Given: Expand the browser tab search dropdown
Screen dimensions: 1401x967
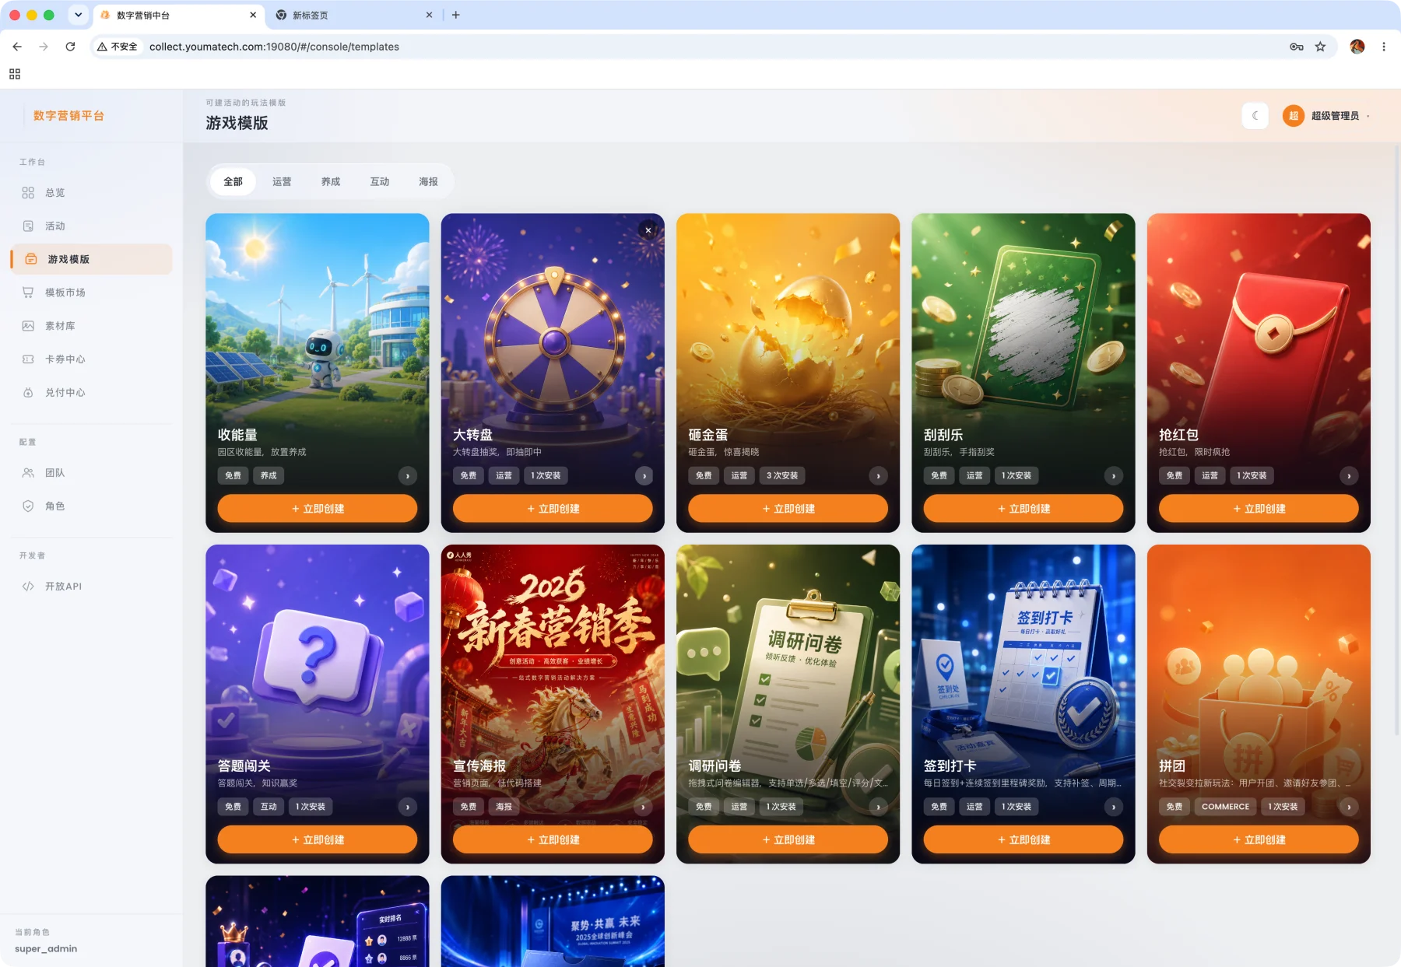Looking at the screenshot, I should point(78,15).
